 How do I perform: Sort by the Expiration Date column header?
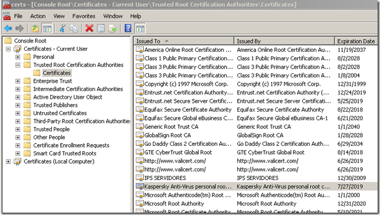point(356,41)
